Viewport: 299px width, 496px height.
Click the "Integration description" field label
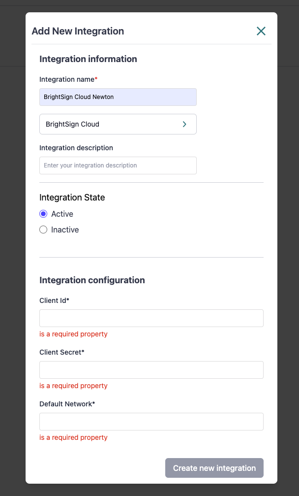click(76, 148)
